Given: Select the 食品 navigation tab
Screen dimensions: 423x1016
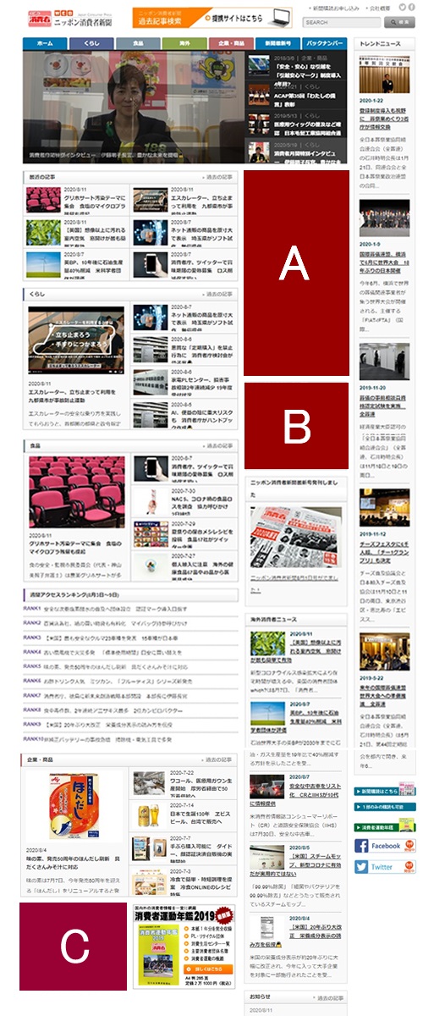Looking at the screenshot, I should tap(137, 41).
